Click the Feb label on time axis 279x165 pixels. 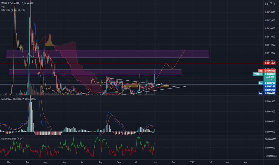point(210,162)
